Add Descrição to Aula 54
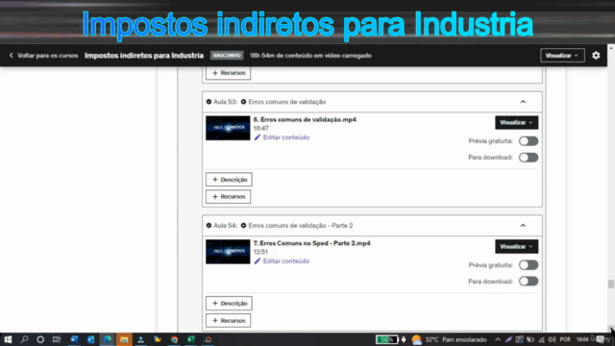Image resolution: width=615 pixels, height=346 pixels. click(x=229, y=304)
